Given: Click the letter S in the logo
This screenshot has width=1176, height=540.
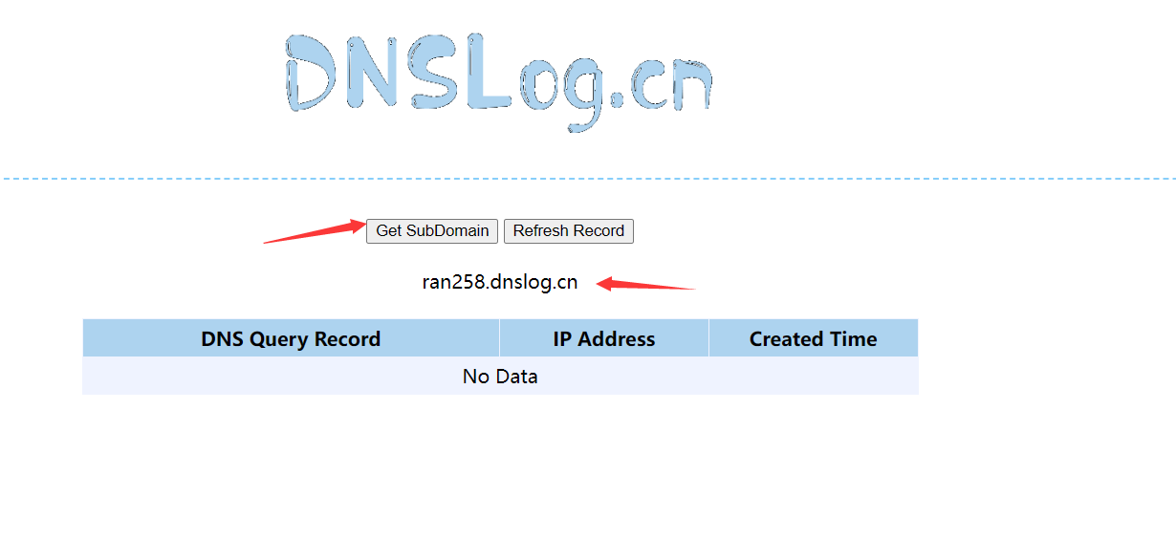Looking at the screenshot, I should point(437,72).
